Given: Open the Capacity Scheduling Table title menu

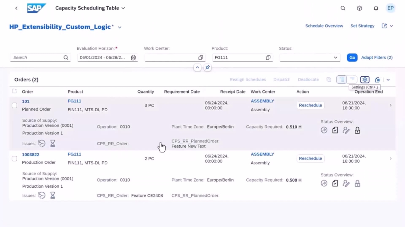Looking at the screenshot, I should pos(123,8).
